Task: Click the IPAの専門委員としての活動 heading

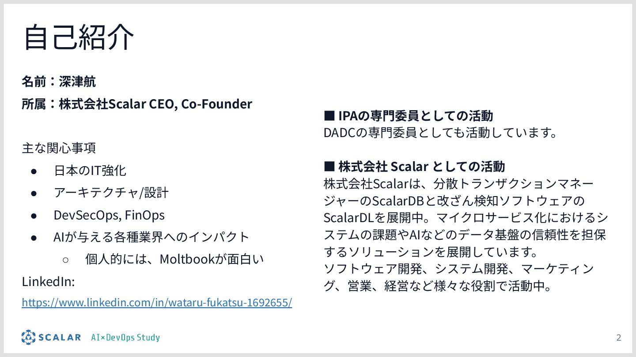Action: tap(409, 116)
